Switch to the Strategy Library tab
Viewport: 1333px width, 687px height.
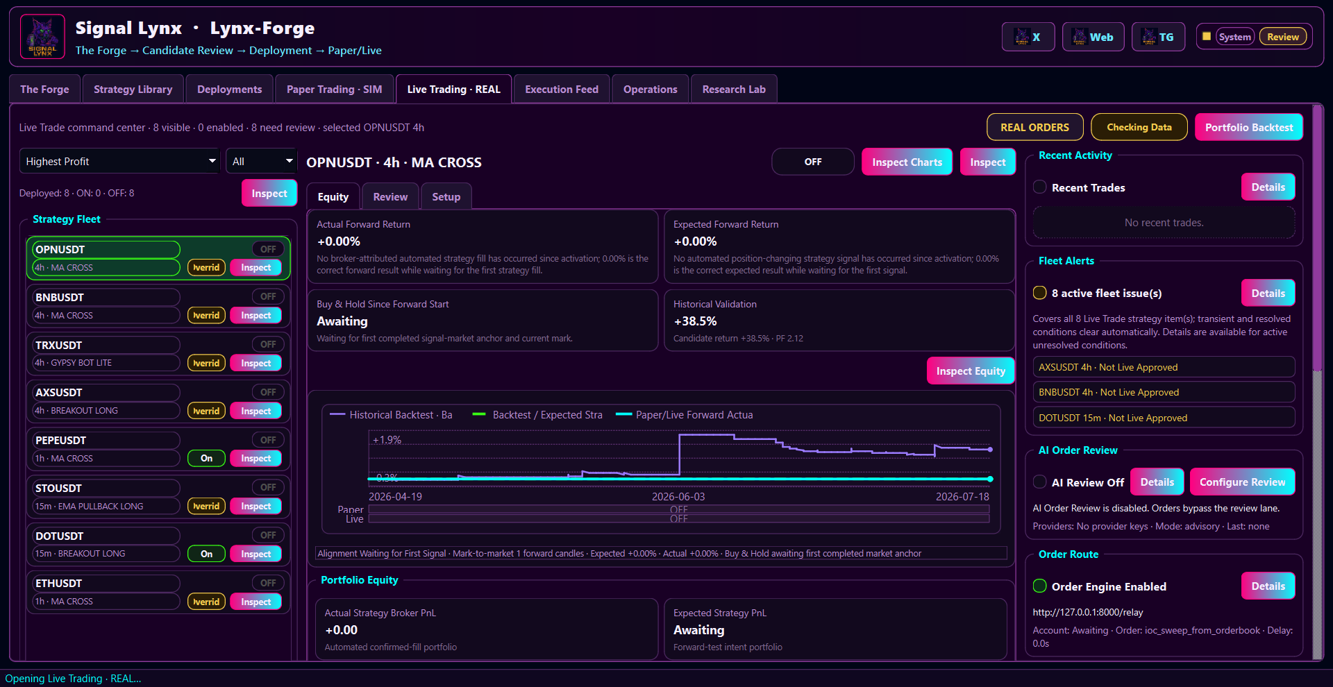coord(133,89)
